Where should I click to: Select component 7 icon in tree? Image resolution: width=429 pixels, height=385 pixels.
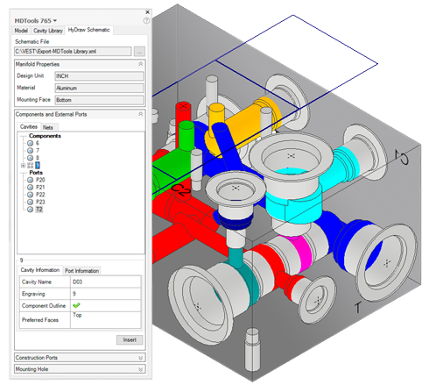pyautogui.click(x=30, y=151)
